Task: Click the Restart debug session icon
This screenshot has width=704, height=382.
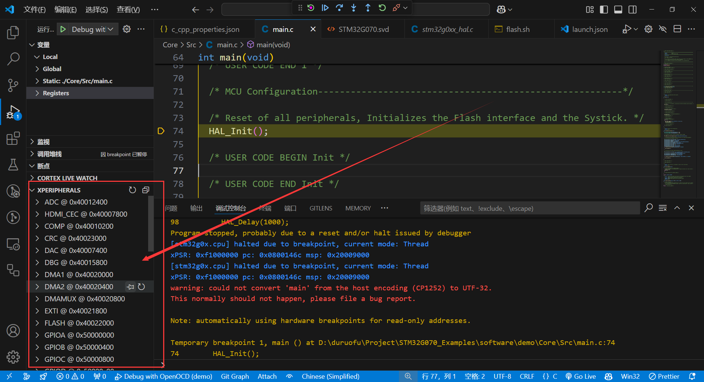Action: click(x=382, y=8)
